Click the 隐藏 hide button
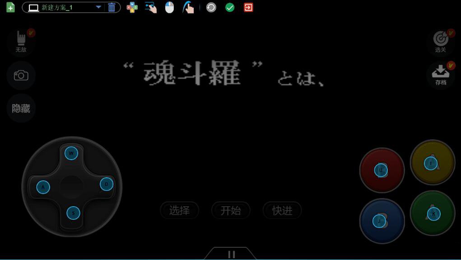The width and height of the screenshot is (461, 260). (x=21, y=109)
